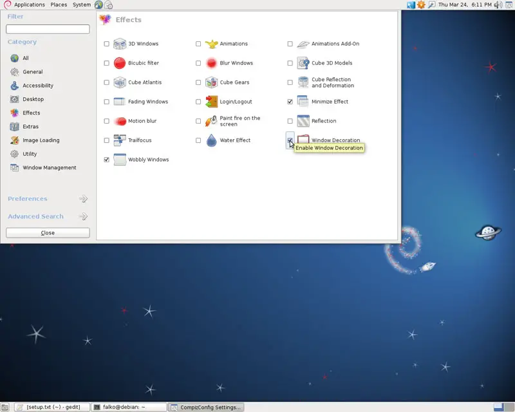Uncheck the Wobbly Windows checkbox
The height and width of the screenshot is (412, 515).
(106, 160)
